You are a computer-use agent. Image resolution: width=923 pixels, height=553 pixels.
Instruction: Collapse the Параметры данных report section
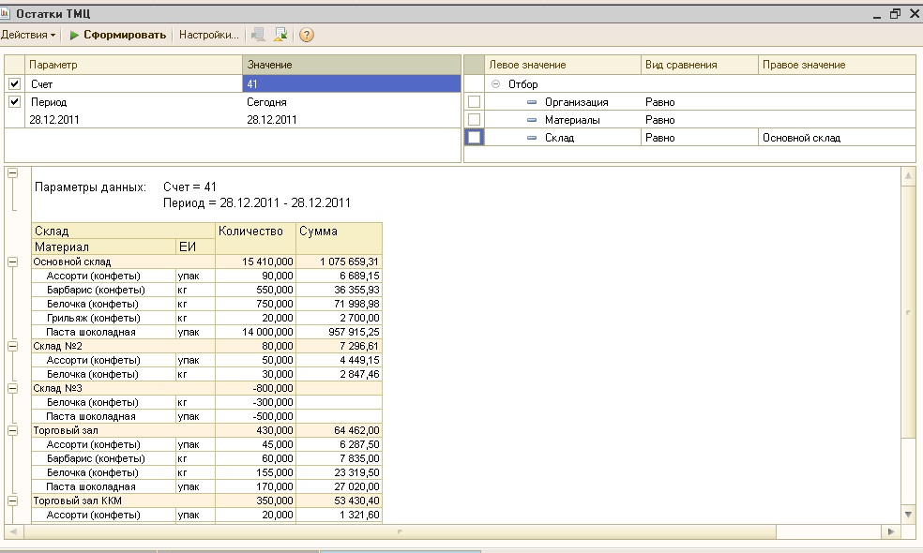click(x=12, y=173)
